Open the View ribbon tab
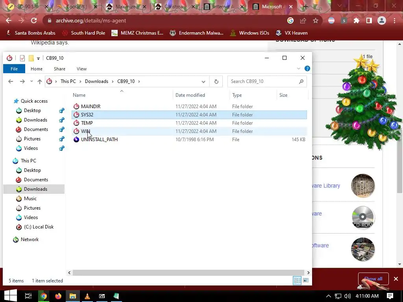Viewport: 403px width, 302px height. pyautogui.click(x=81, y=69)
